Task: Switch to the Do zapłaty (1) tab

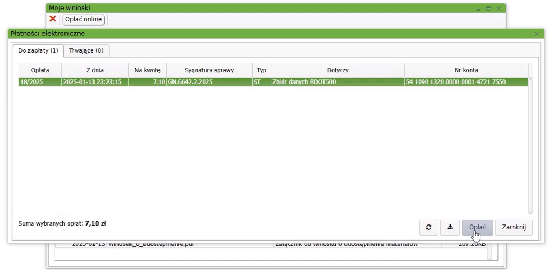Action: pos(38,50)
